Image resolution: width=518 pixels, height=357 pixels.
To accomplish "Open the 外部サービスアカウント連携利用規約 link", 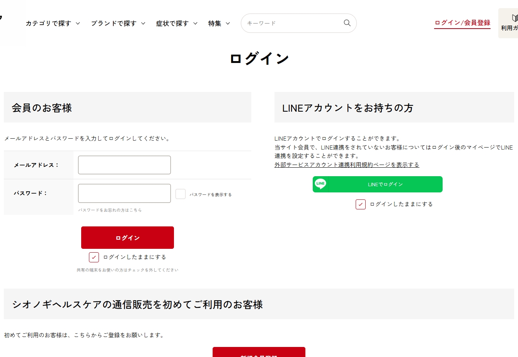I will coord(347,164).
